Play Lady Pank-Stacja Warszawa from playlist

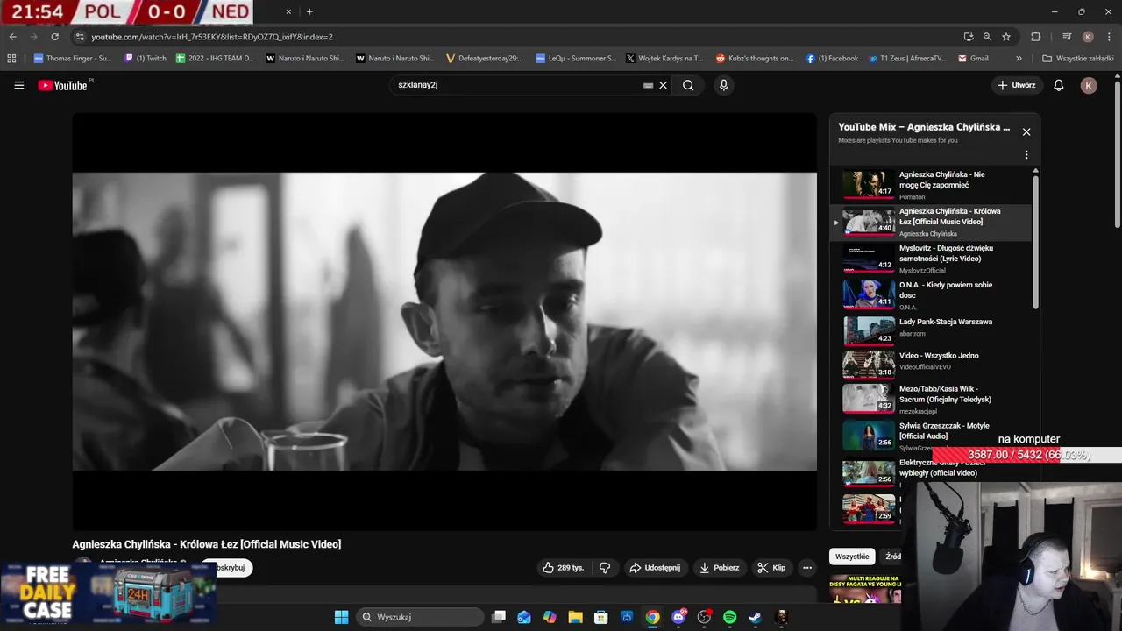coord(930,330)
